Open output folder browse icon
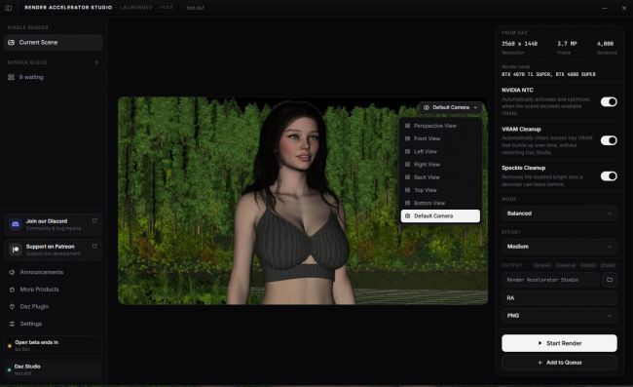Screen dimensions: 633x387 click(x=610, y=280)
